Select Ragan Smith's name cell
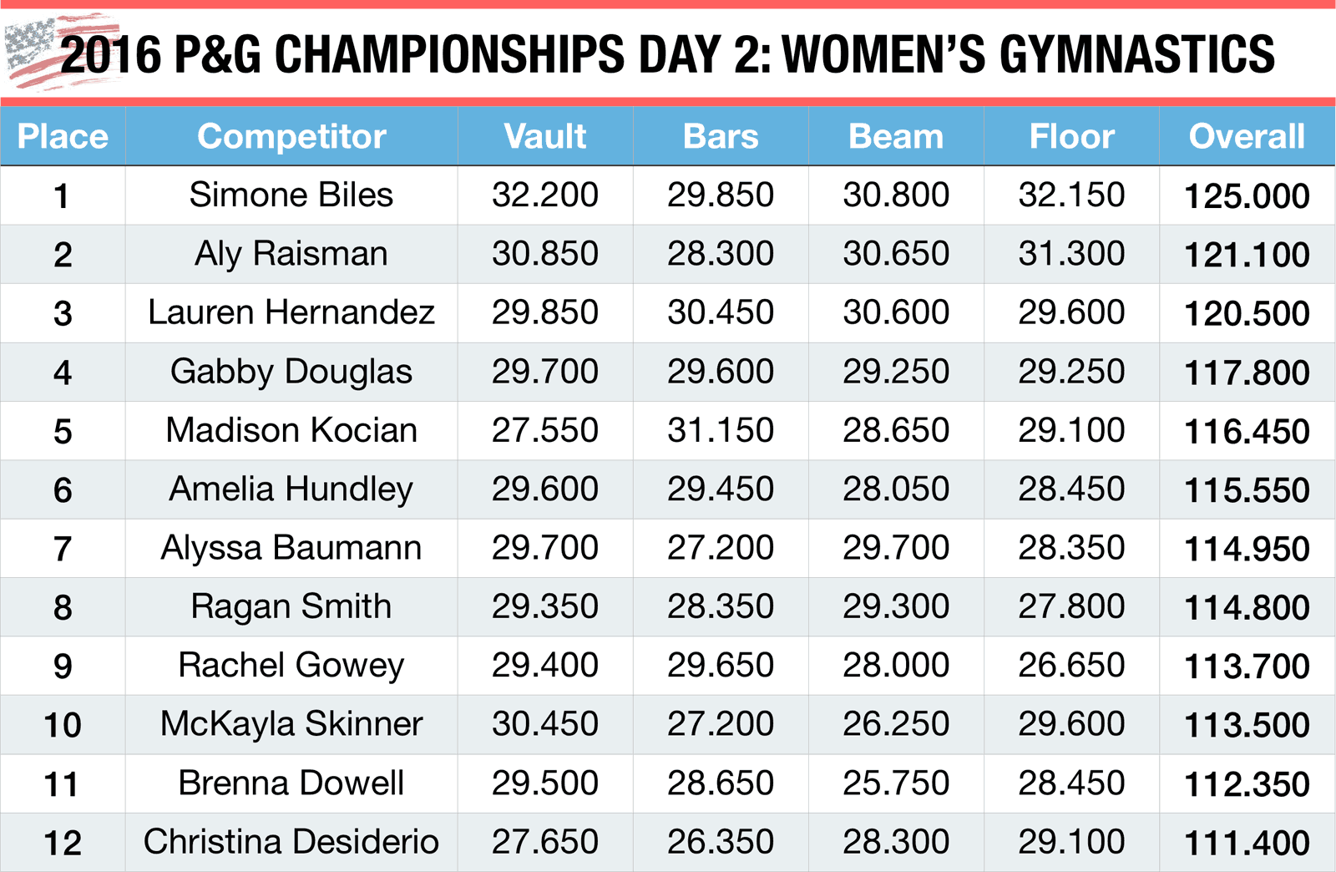This screenshot has width=1336, height=872. [291, 607]
